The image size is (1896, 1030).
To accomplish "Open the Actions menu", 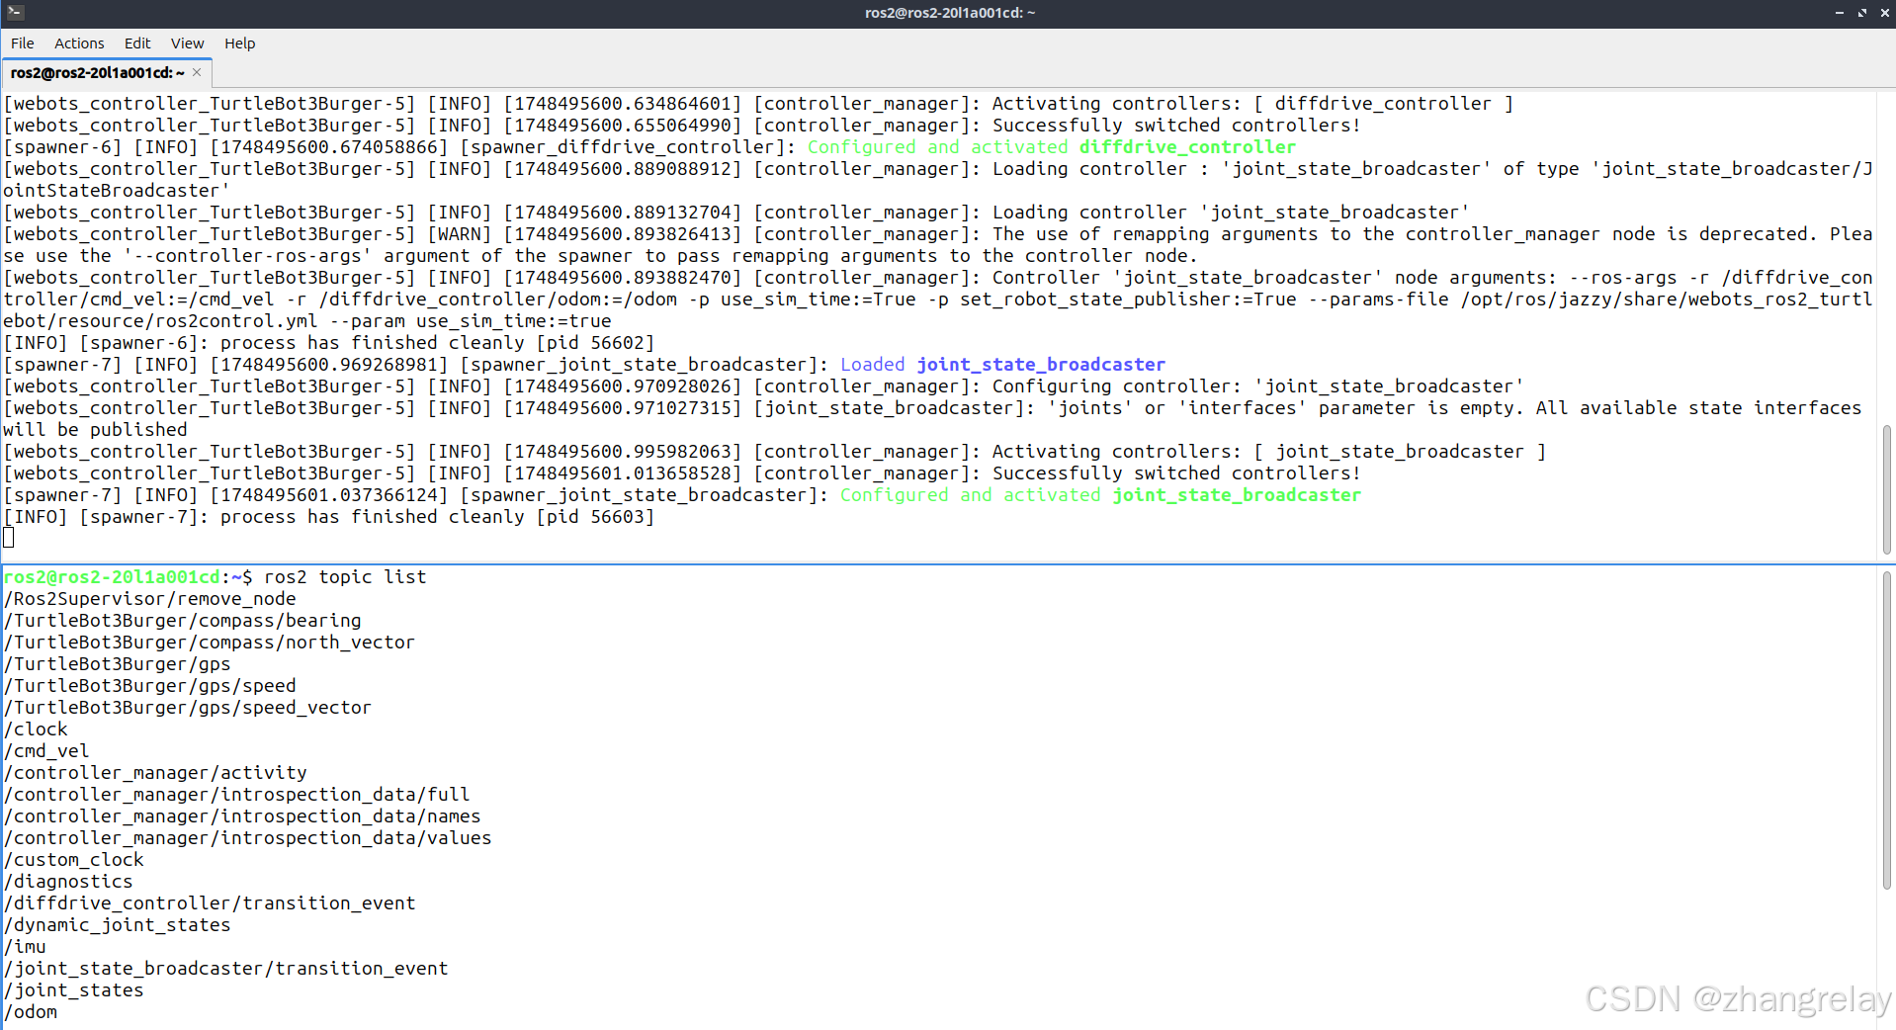I will click(x=79, y=43).
